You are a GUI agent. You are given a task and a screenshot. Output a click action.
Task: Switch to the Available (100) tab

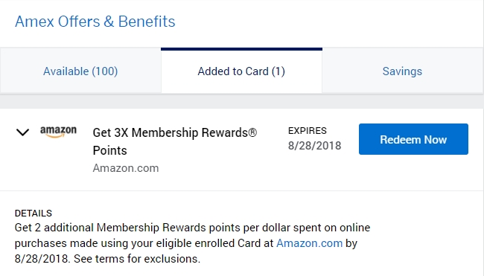point(80,71)
